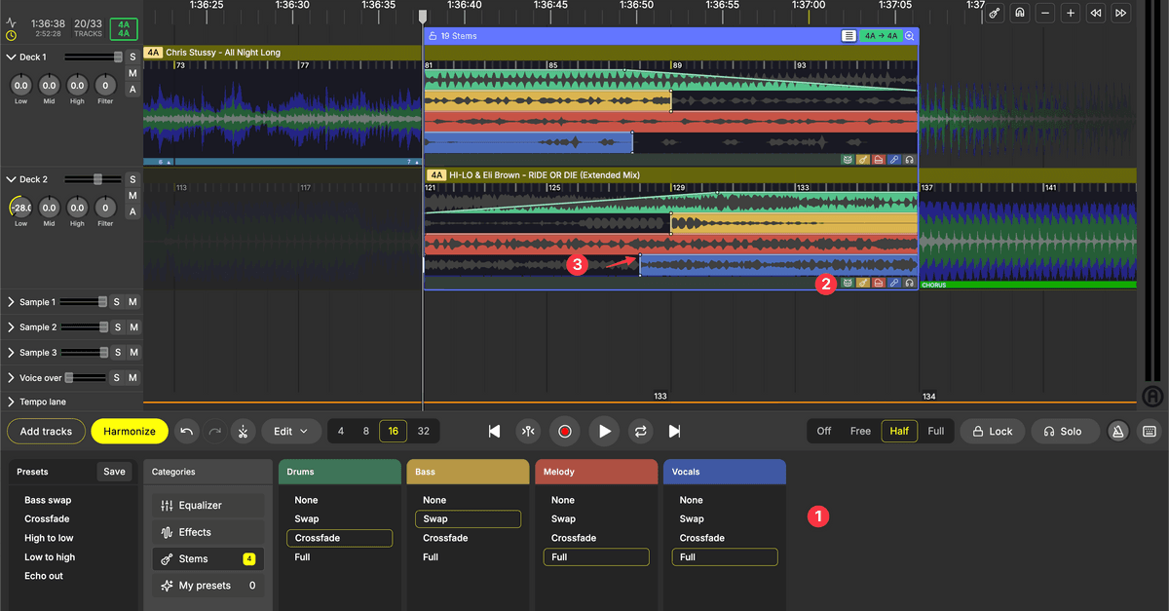Click the Add tracks button
Image resolution: width=1169 pixels, height=611 pixels.
tap(46, 431)
